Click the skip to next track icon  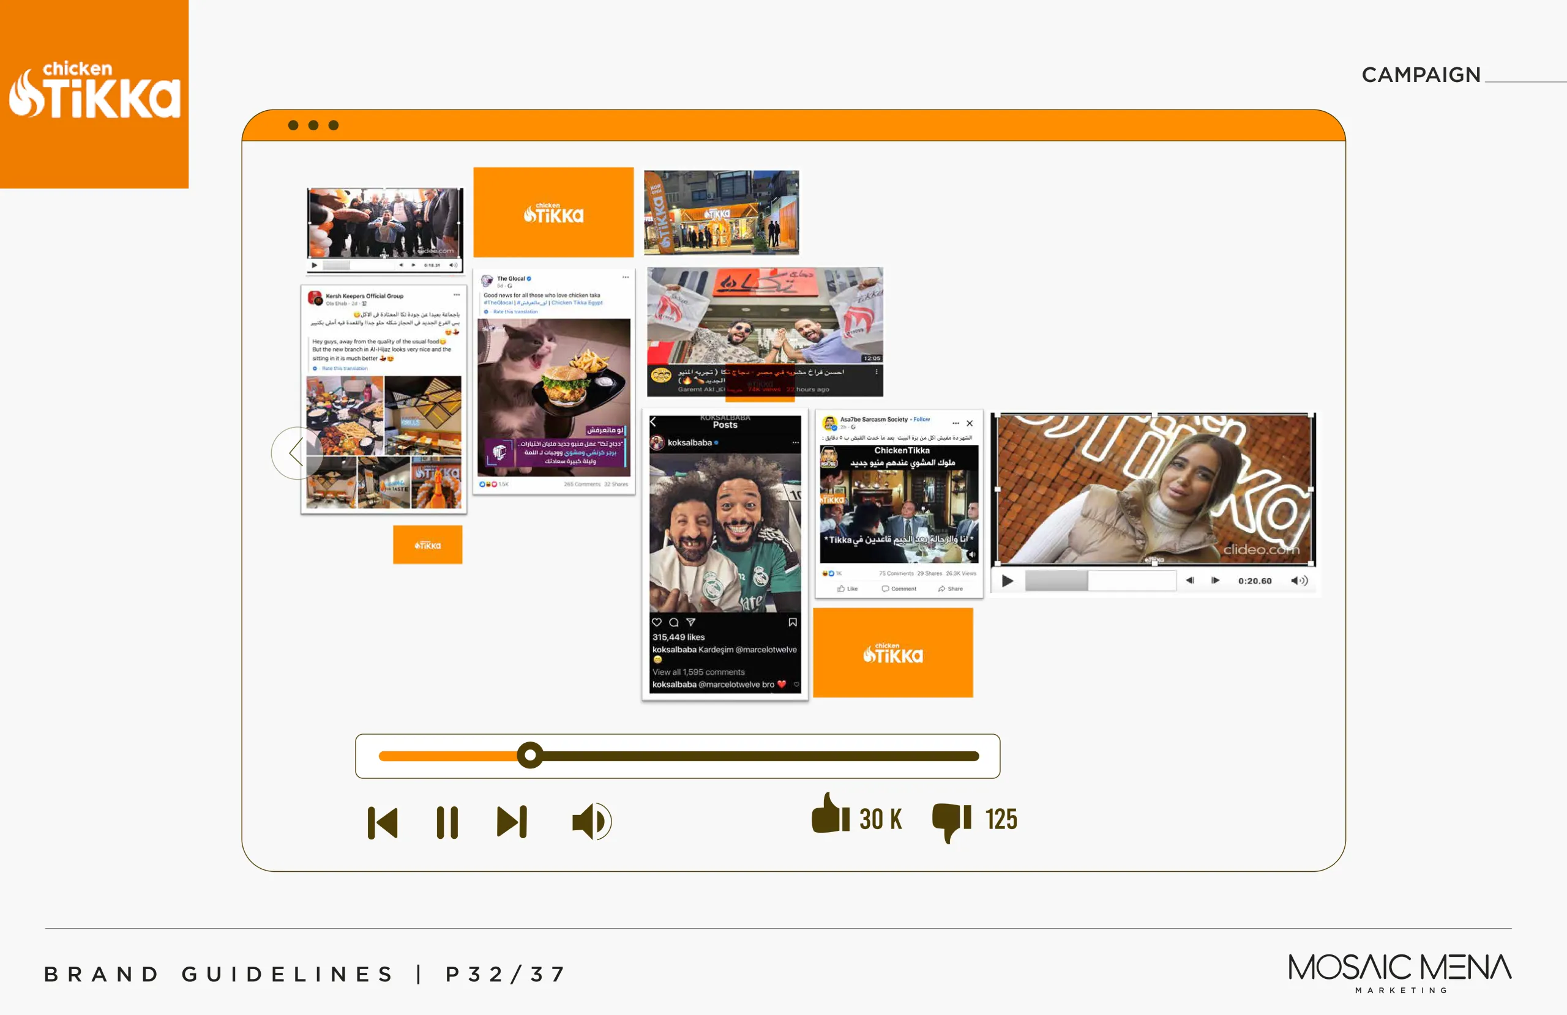point(512,822)
